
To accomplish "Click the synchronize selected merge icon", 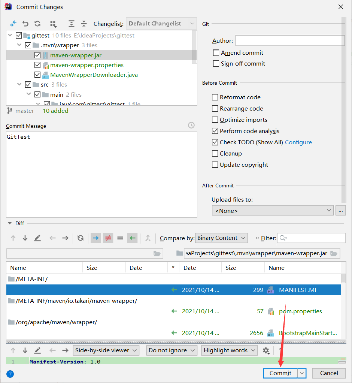I will [x=148, y=238].
